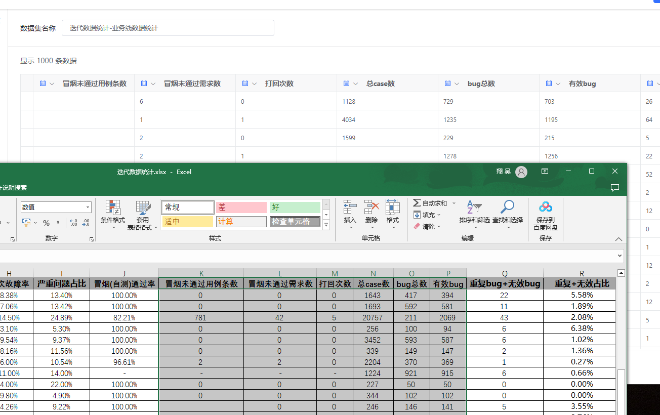Click the 清除 (Clear) eraser icon
The image size is (660, 415).
tap(417, 226)
